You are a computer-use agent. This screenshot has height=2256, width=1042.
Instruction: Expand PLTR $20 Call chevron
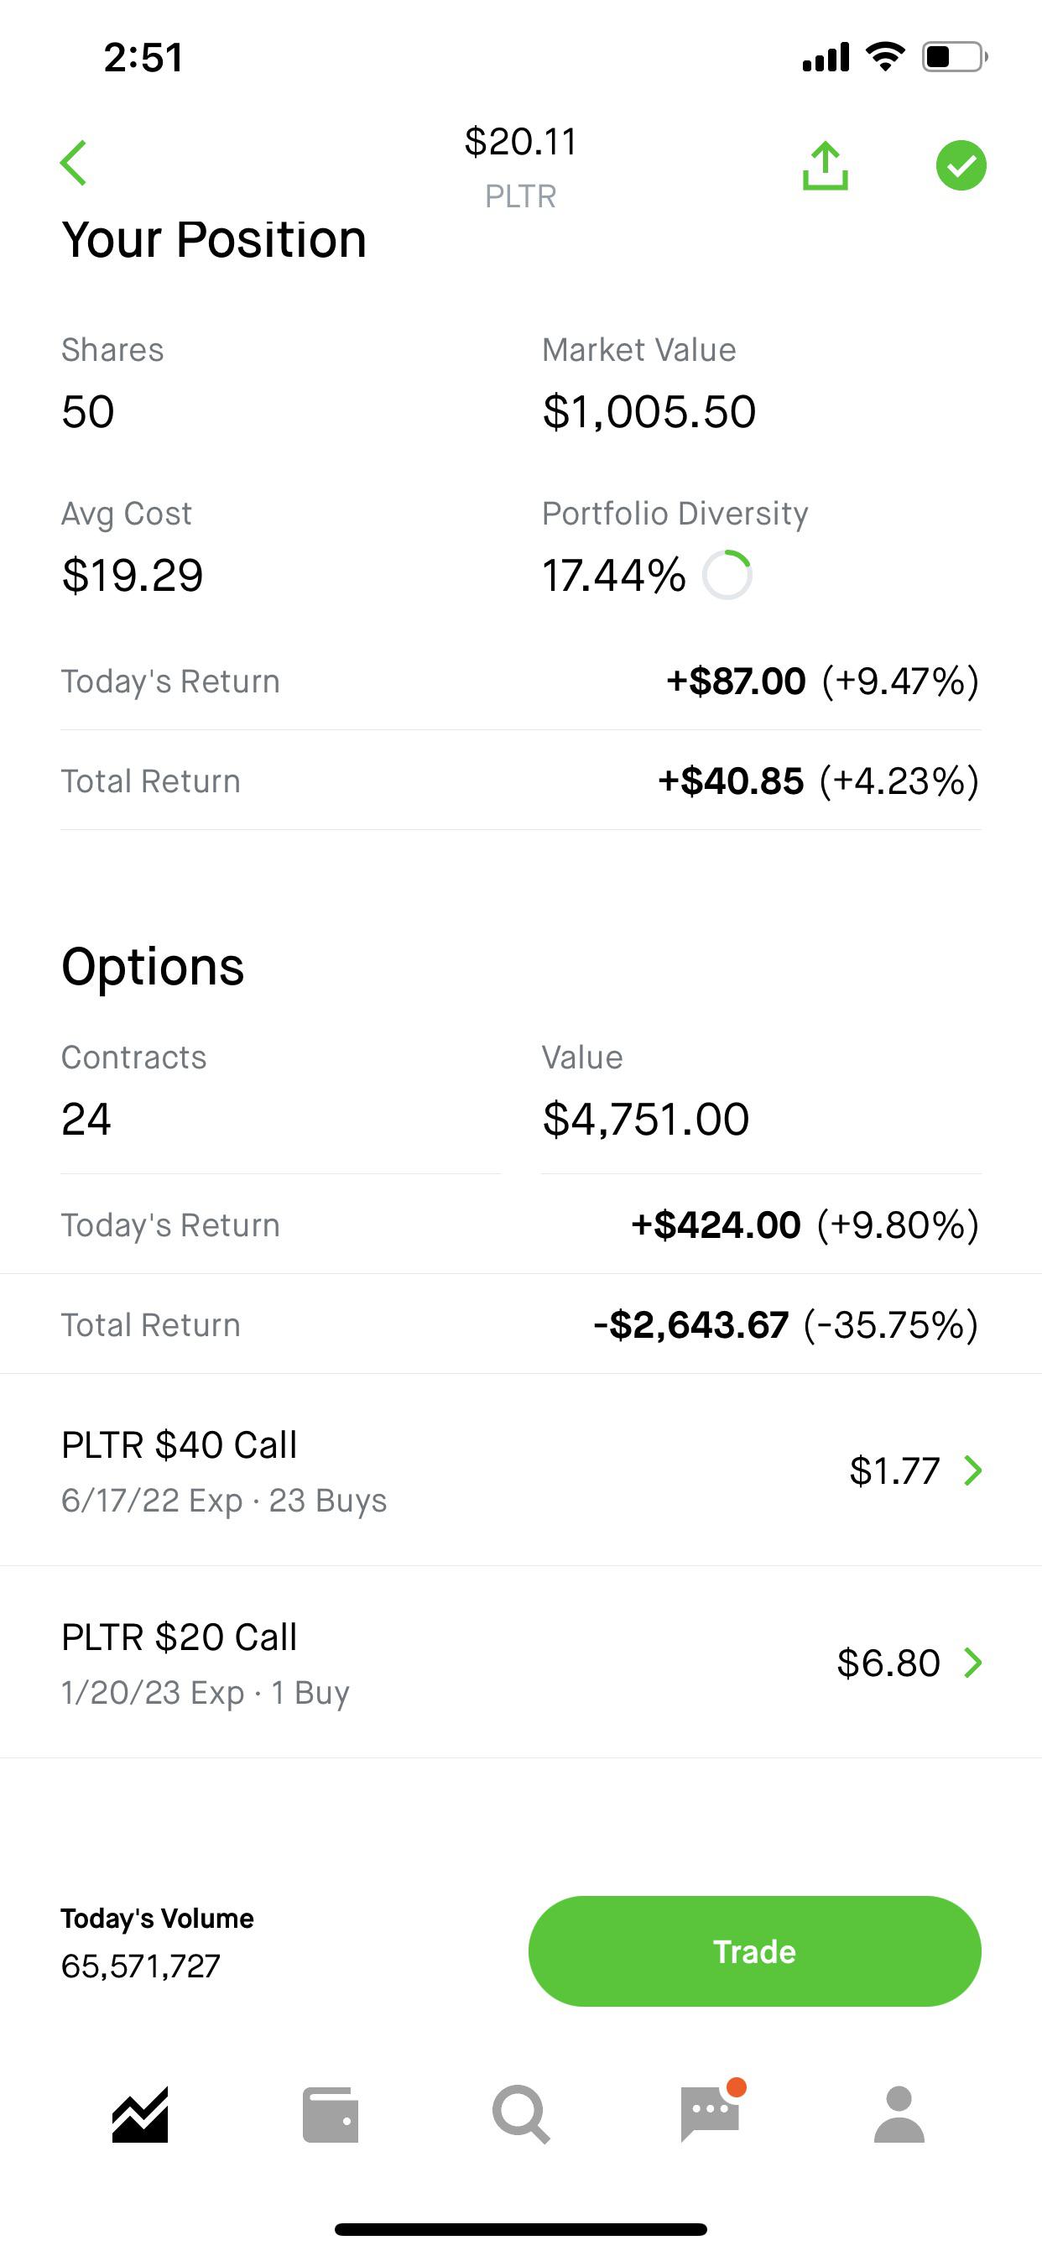point(972,1663)
